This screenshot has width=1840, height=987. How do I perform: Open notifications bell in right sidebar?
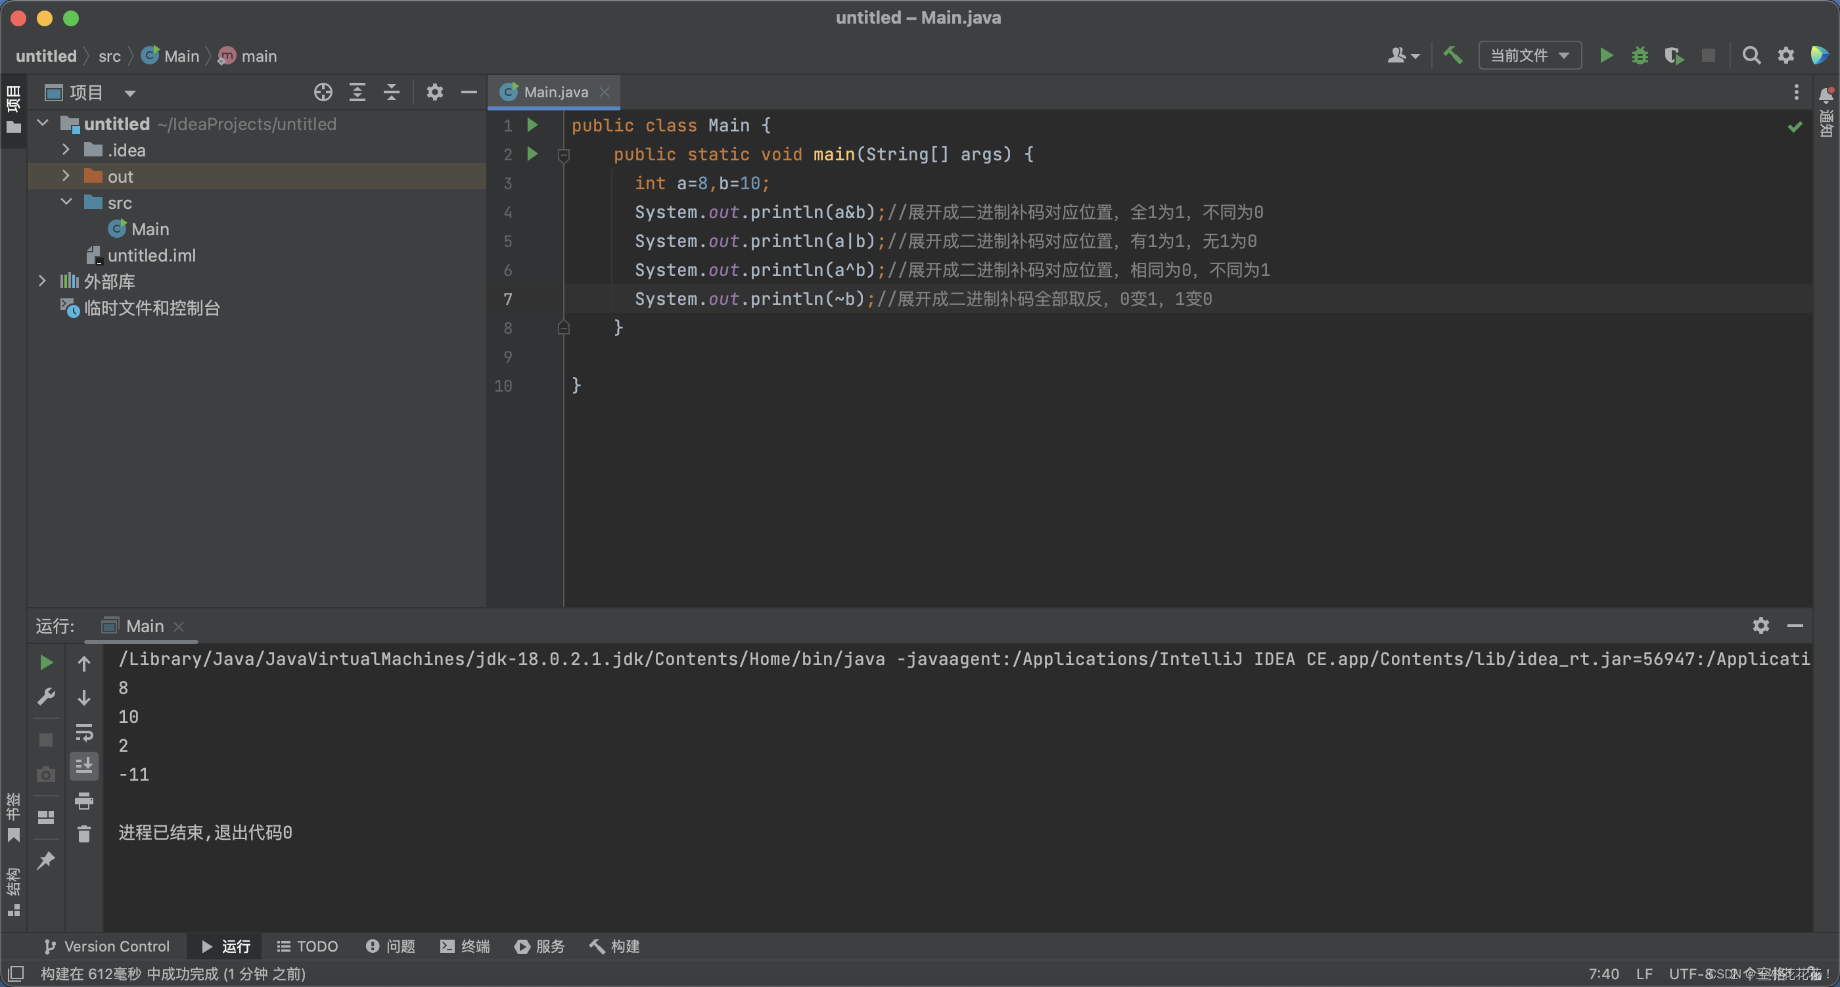[1826, 95]
